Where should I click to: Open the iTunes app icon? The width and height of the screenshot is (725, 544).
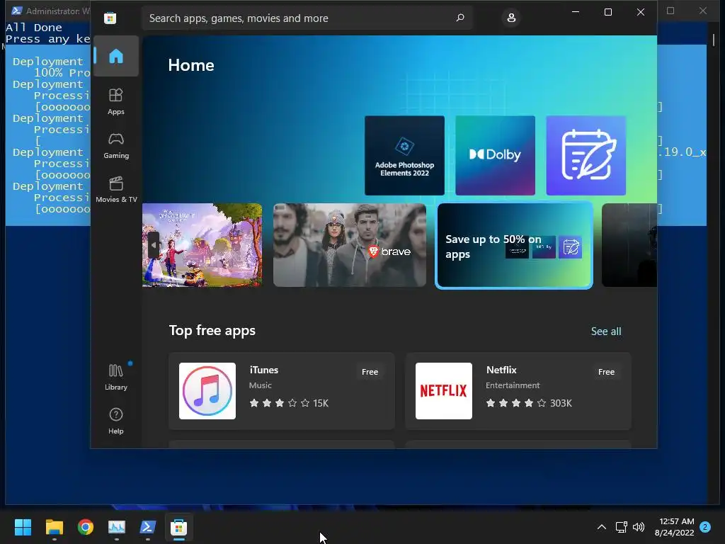tap(207, 391)
